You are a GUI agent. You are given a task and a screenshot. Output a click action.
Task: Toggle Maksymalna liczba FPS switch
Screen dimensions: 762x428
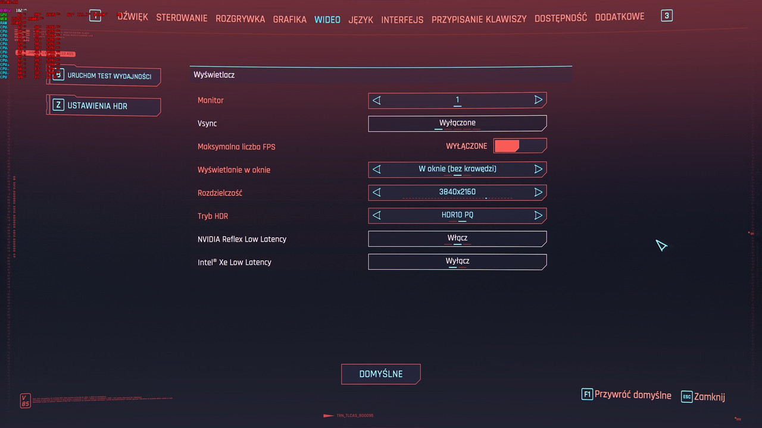520,146
